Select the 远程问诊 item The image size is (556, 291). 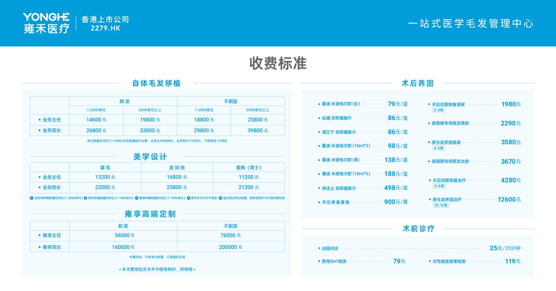pyautogui.click(x=329, y=248)
